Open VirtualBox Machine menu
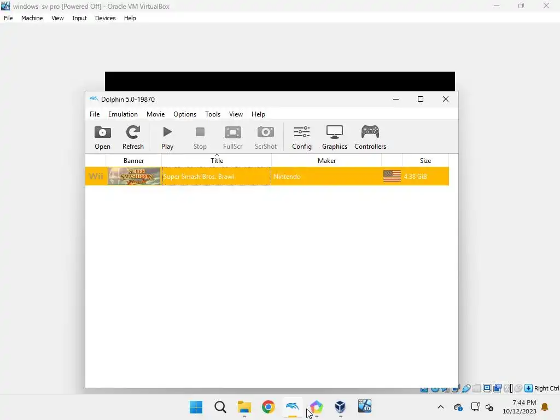Image resolution: width=560 pixels, height=420 pixels. [x=32, y=18]
